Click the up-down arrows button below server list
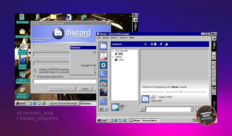 coord(106,109)
